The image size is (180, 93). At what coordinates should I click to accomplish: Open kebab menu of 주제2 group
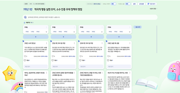pos(74,27)
